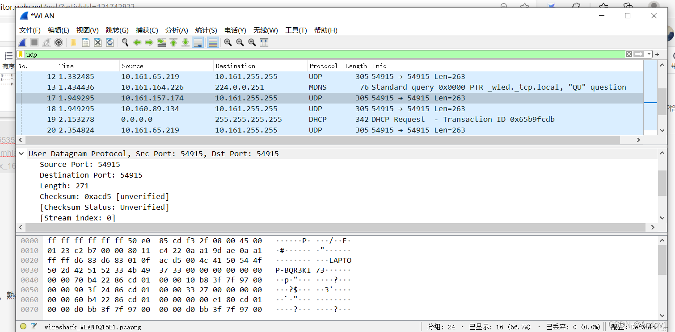675x332 pixels.
Task: Select Length: 271 field
Action: [x=64, y=186]
